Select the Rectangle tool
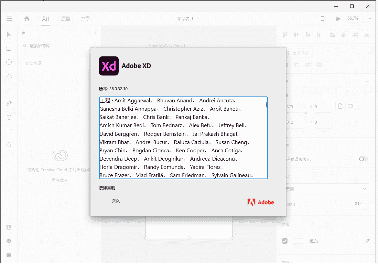The height and width of the screenshot is (264, 378). tap(9, 48)
